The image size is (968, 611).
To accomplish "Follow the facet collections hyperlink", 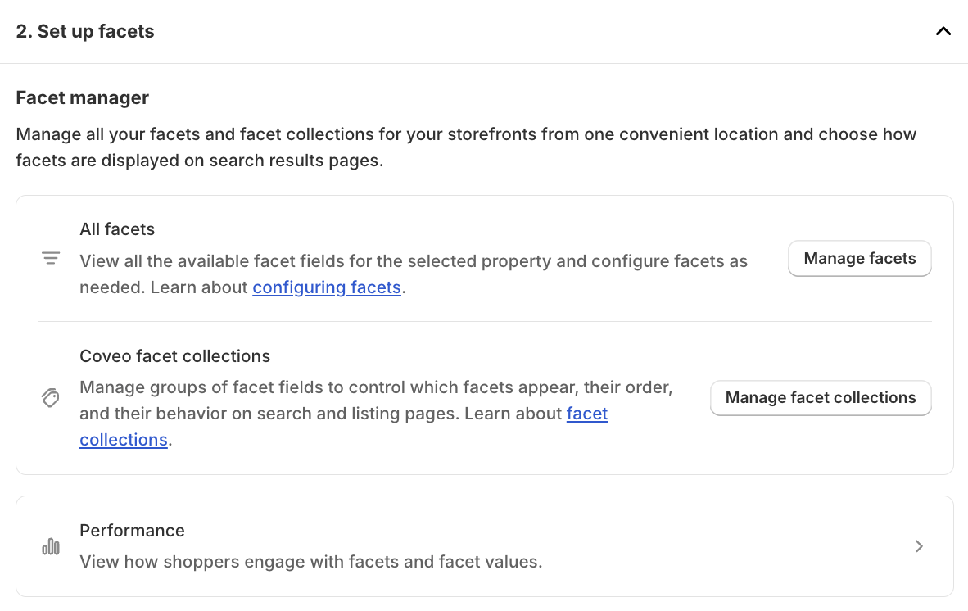I will click(587, 414).
